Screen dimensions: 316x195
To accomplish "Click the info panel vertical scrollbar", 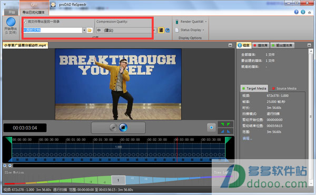I will click(x=311, y=117).
